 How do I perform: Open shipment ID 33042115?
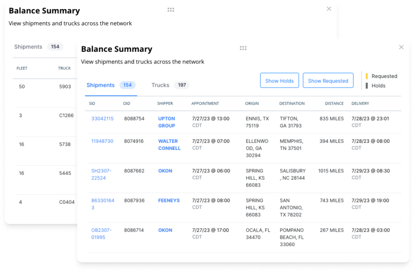pyautogui.click(x=102, y=119)
